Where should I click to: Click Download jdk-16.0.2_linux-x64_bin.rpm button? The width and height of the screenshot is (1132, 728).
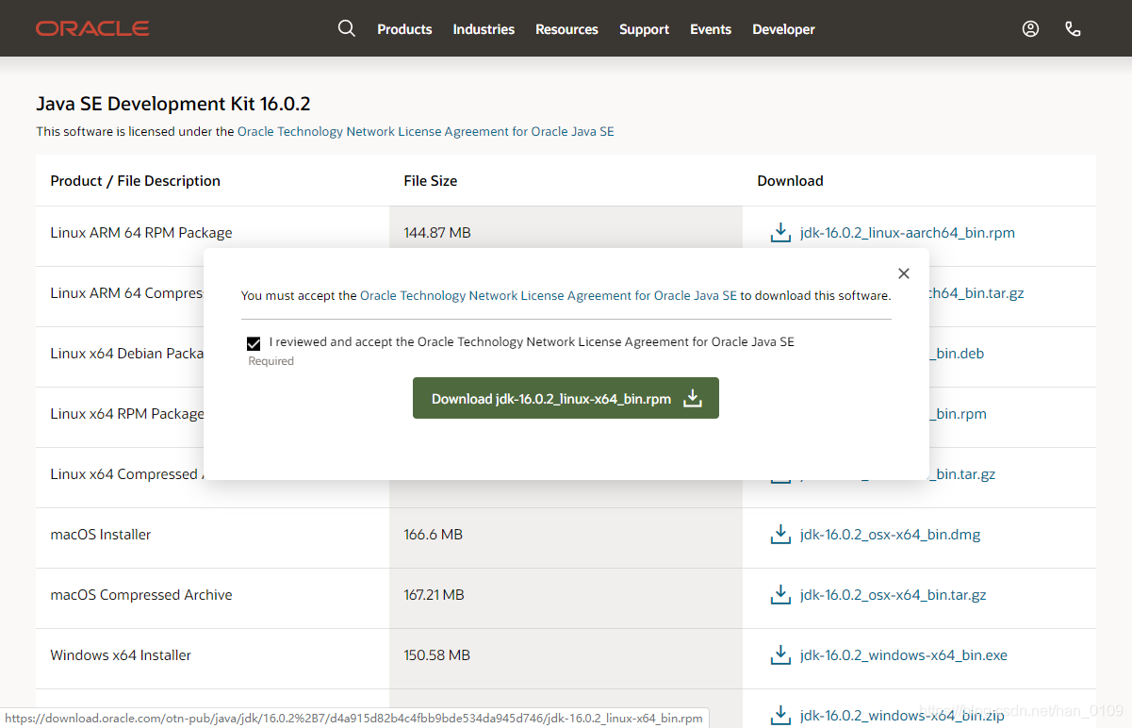click(x=566, y=398)
